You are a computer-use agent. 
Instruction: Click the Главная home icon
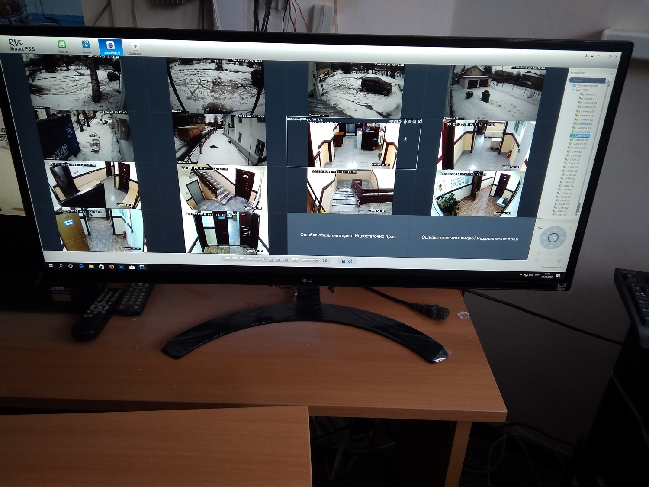point(62,45)
